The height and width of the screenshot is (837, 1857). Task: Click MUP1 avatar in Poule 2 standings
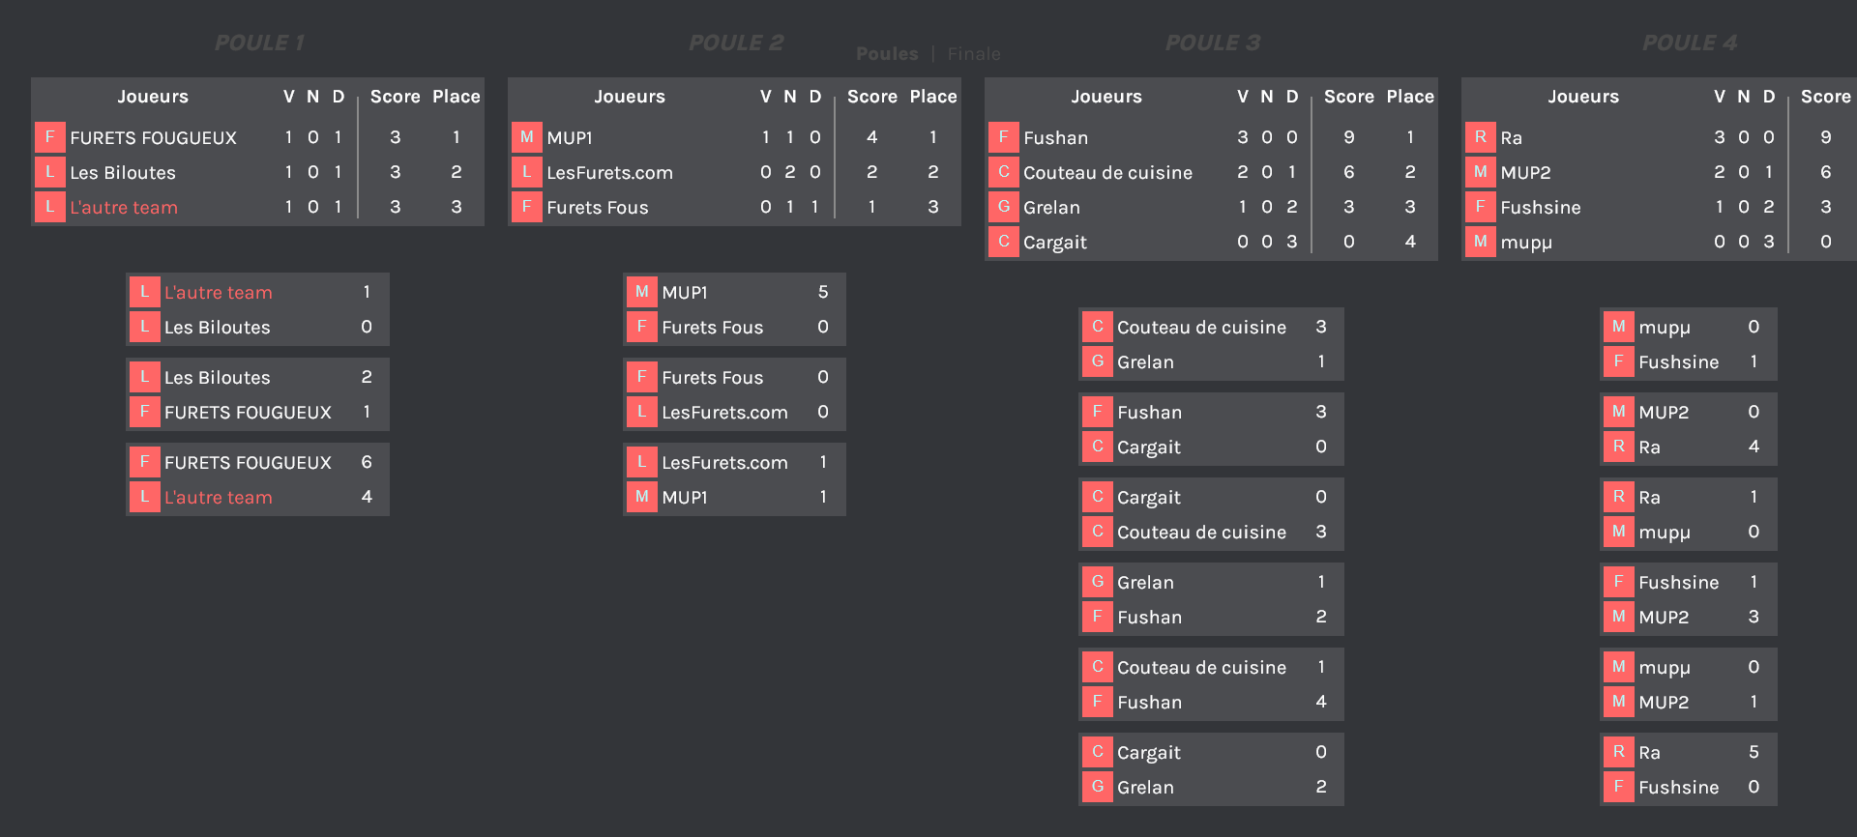[526, 137]
